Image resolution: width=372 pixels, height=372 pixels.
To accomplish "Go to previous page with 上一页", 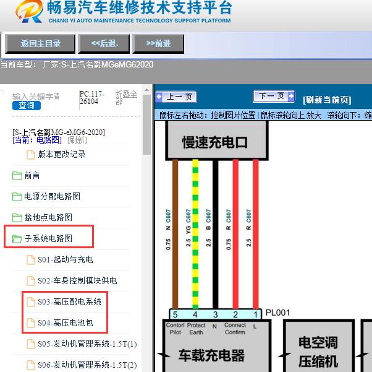I will point(176,97).
